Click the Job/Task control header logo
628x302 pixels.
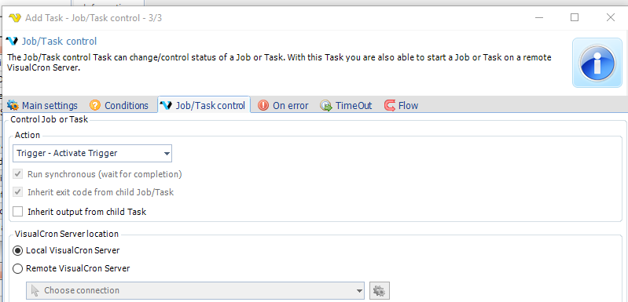(x=12, y=41)
